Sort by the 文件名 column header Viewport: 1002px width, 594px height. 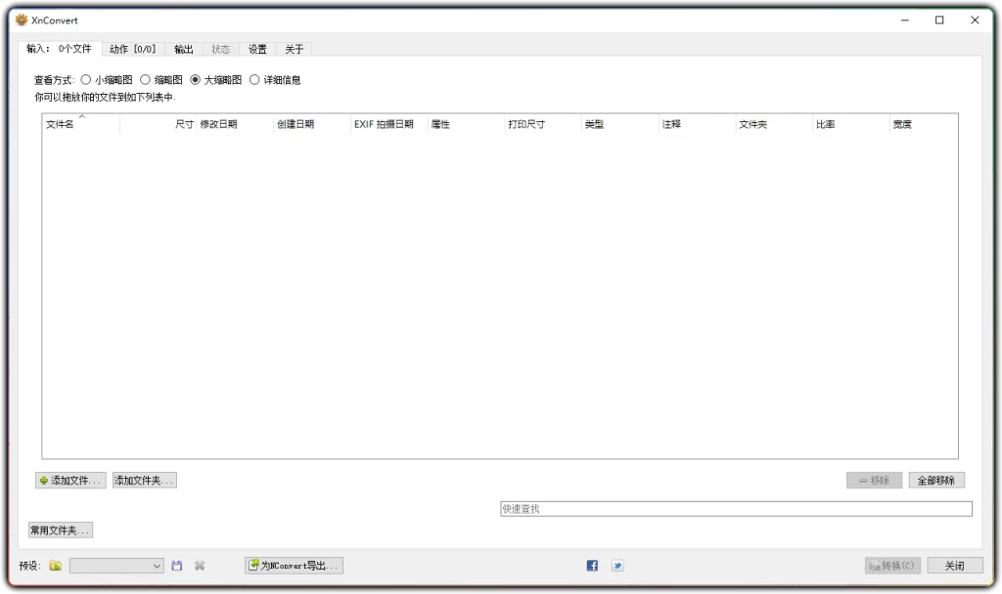coord(80,124)
